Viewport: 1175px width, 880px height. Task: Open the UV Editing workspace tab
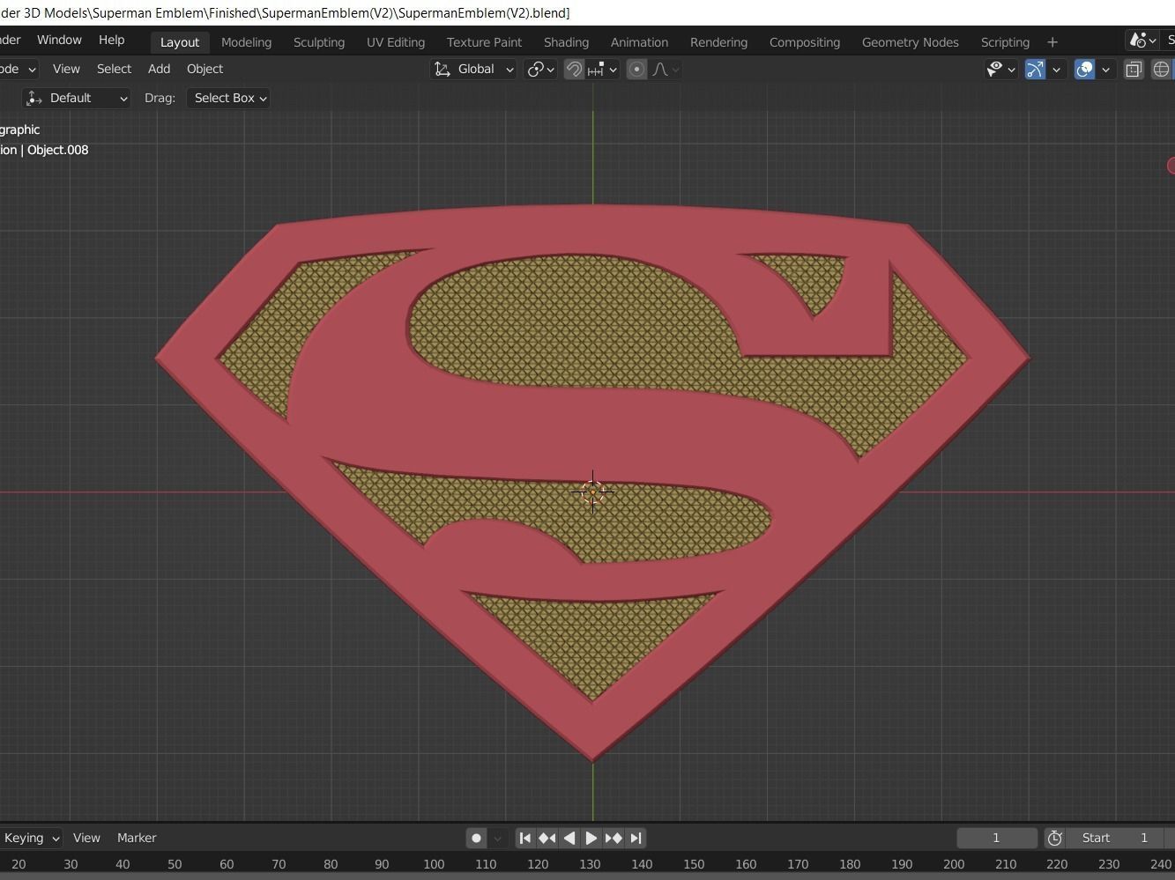coord(396,41)
